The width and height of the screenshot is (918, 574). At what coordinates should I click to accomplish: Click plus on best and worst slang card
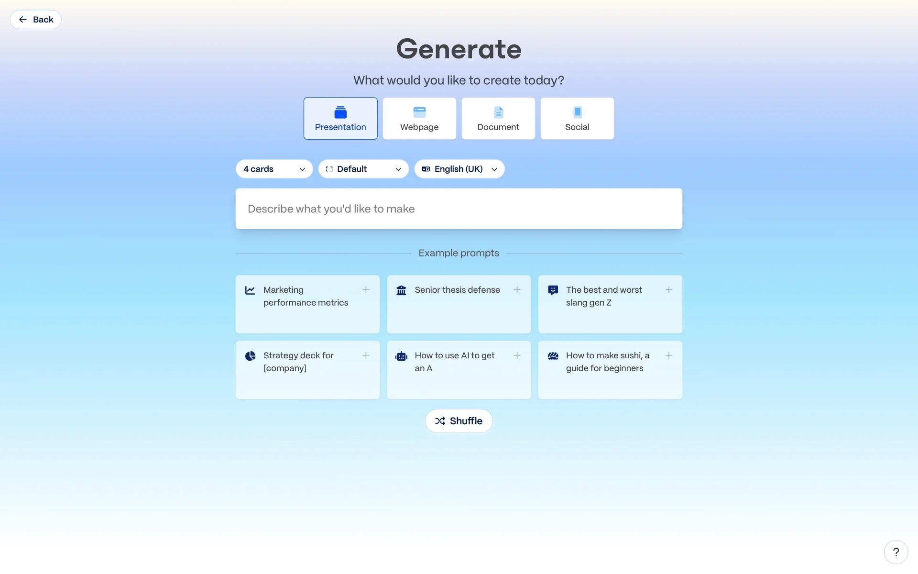(x=668, y=290)
